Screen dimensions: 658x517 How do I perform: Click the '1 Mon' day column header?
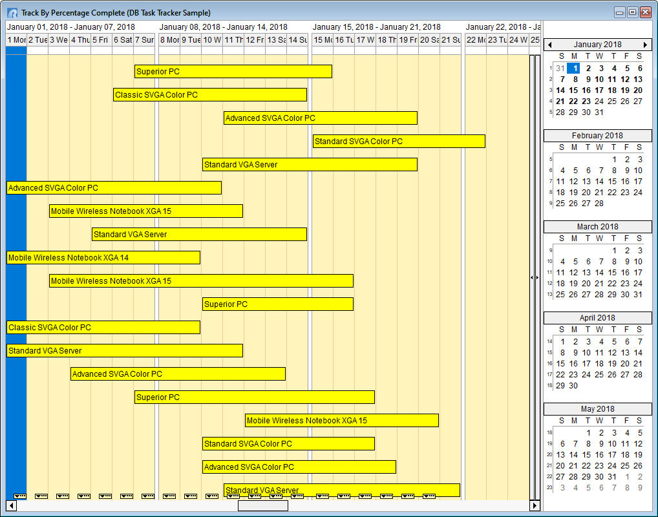point(16,40)
